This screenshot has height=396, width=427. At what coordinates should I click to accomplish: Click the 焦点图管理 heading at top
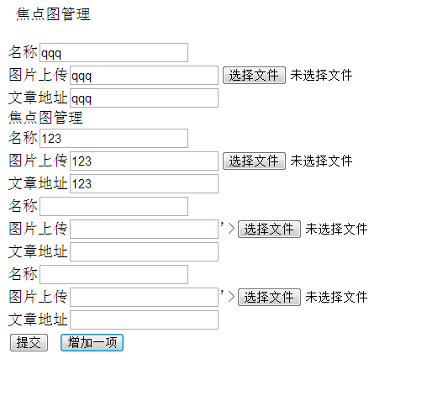[x=53, y=14]
